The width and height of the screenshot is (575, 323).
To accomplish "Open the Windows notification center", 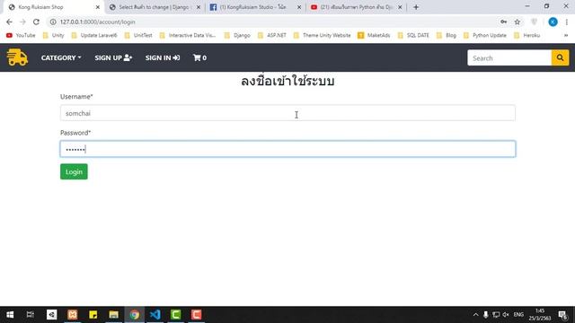I will 563,315.
